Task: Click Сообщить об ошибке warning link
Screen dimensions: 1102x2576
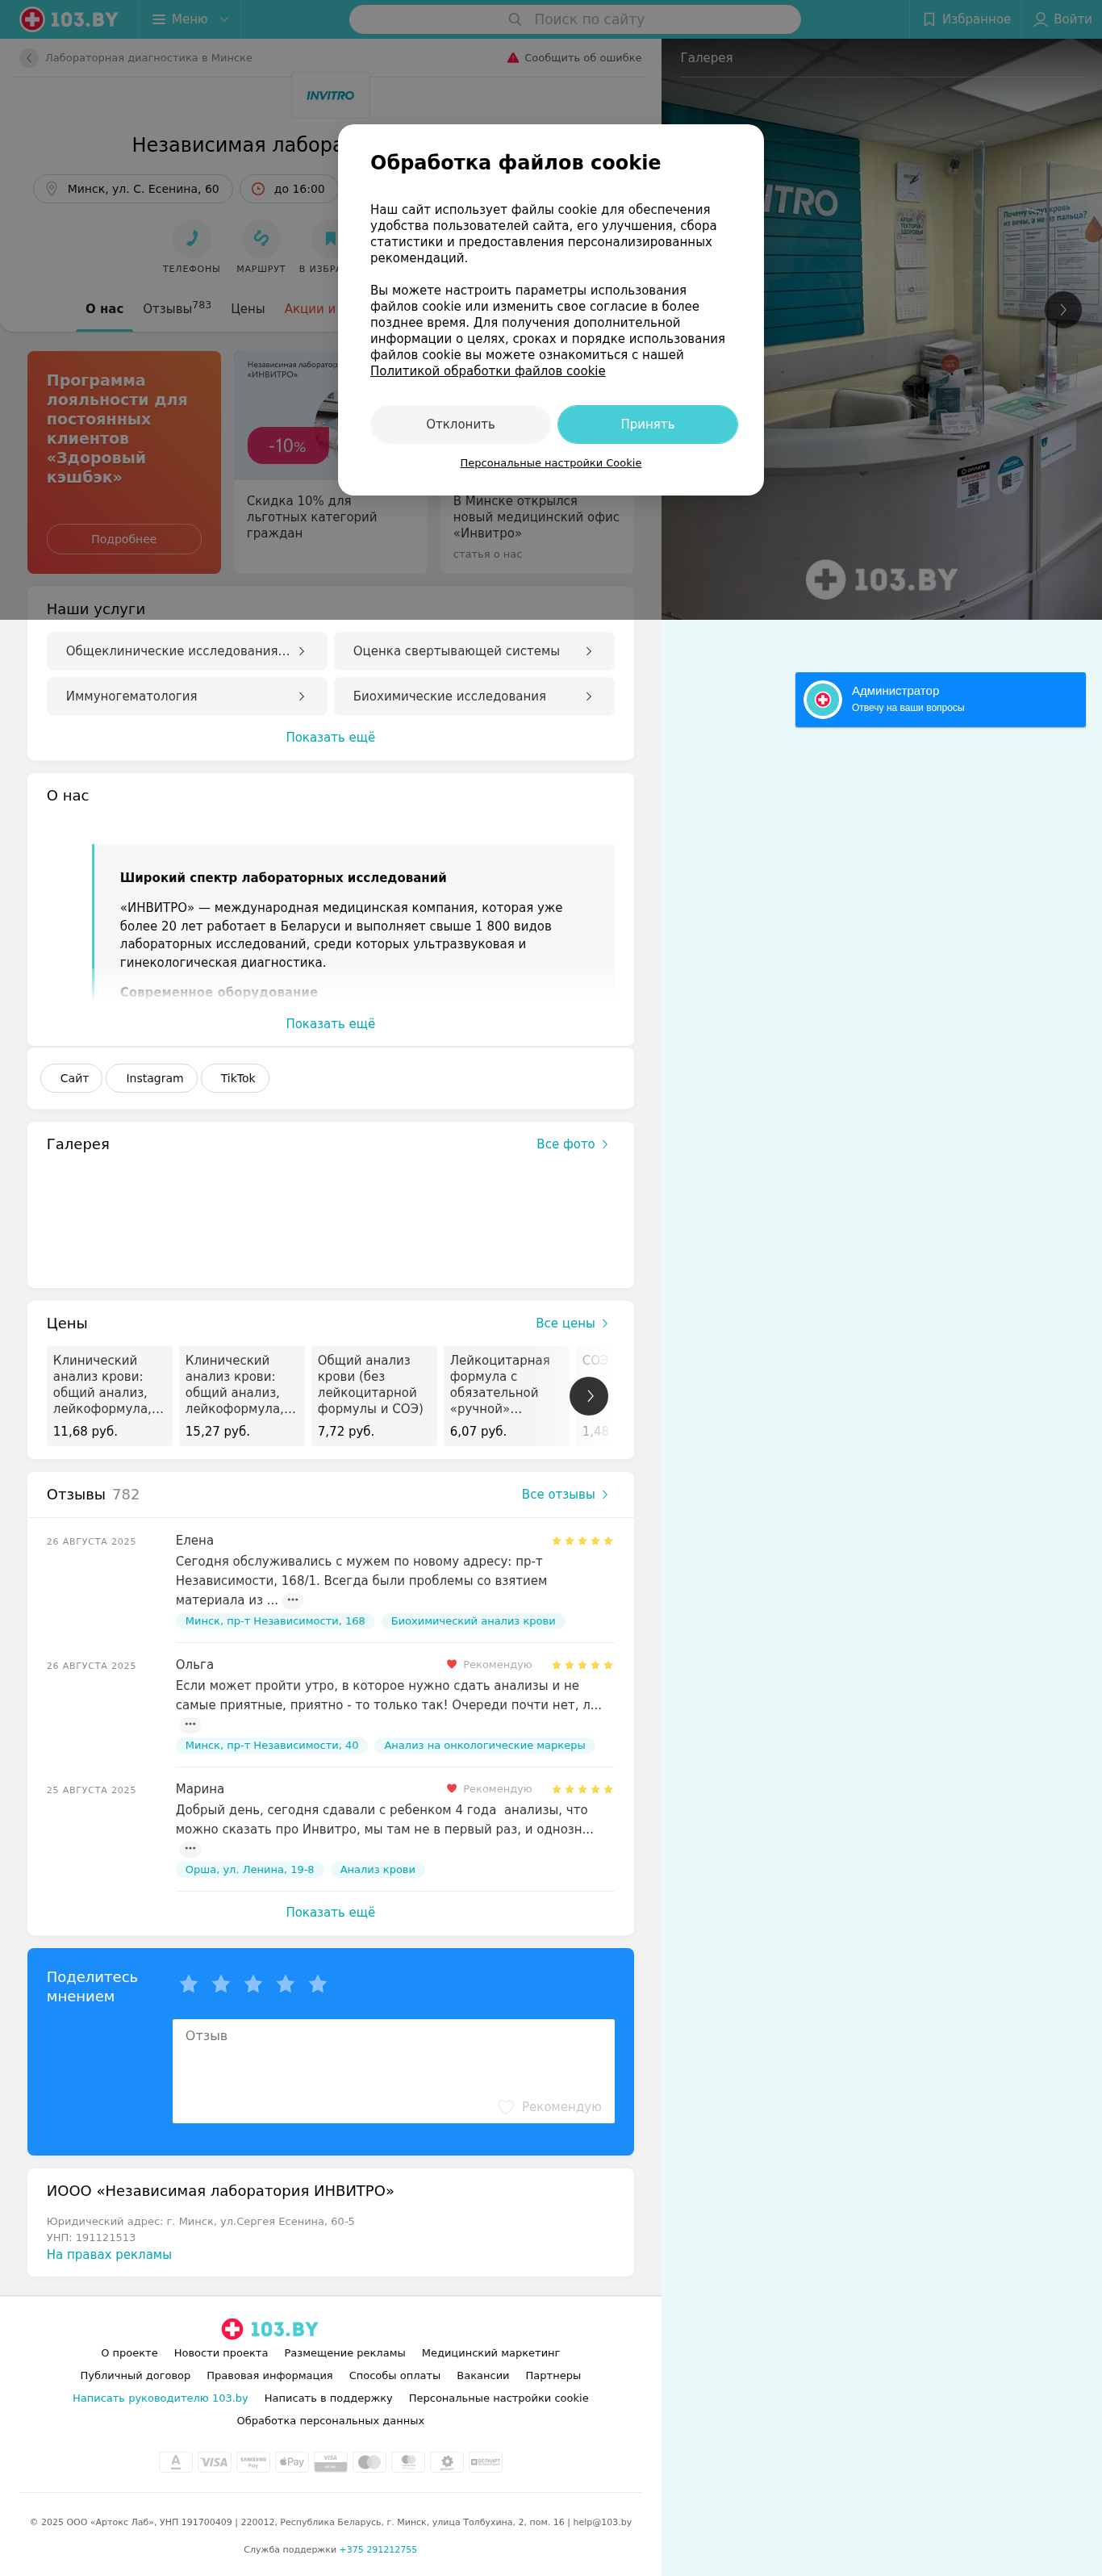Action: pyautogui.click(x=574, y=58)
